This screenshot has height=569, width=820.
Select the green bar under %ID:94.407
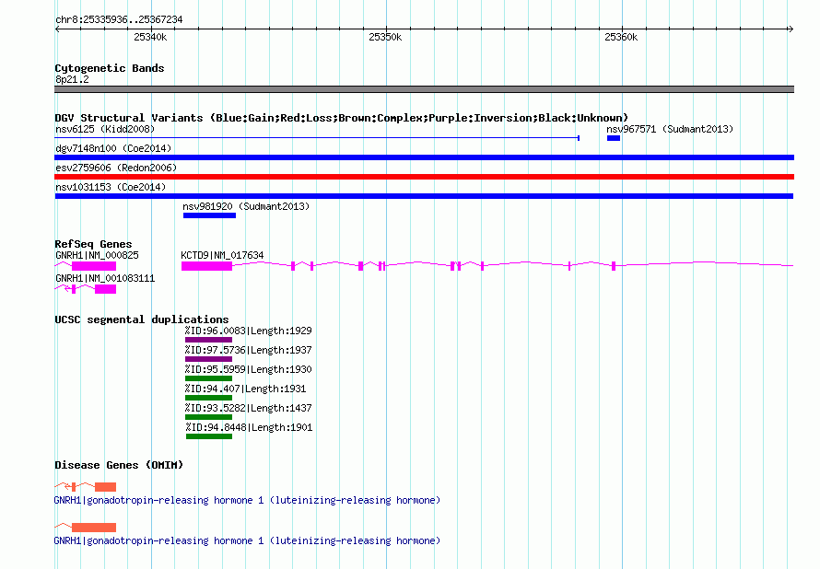208,398
